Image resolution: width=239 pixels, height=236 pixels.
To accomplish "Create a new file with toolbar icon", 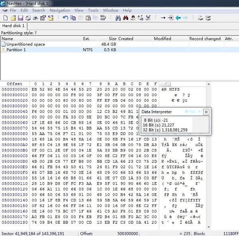I will tap(6, 18).
